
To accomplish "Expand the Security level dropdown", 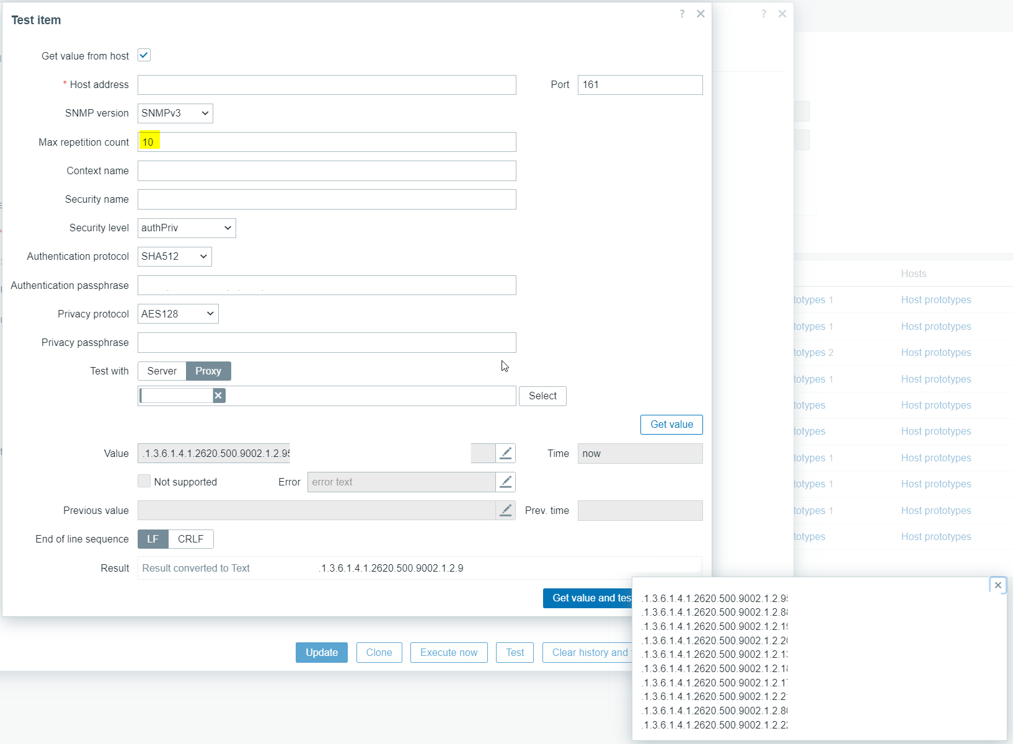I will 186,228.
